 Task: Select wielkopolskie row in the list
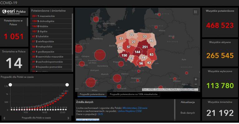(x=51, y=41)
